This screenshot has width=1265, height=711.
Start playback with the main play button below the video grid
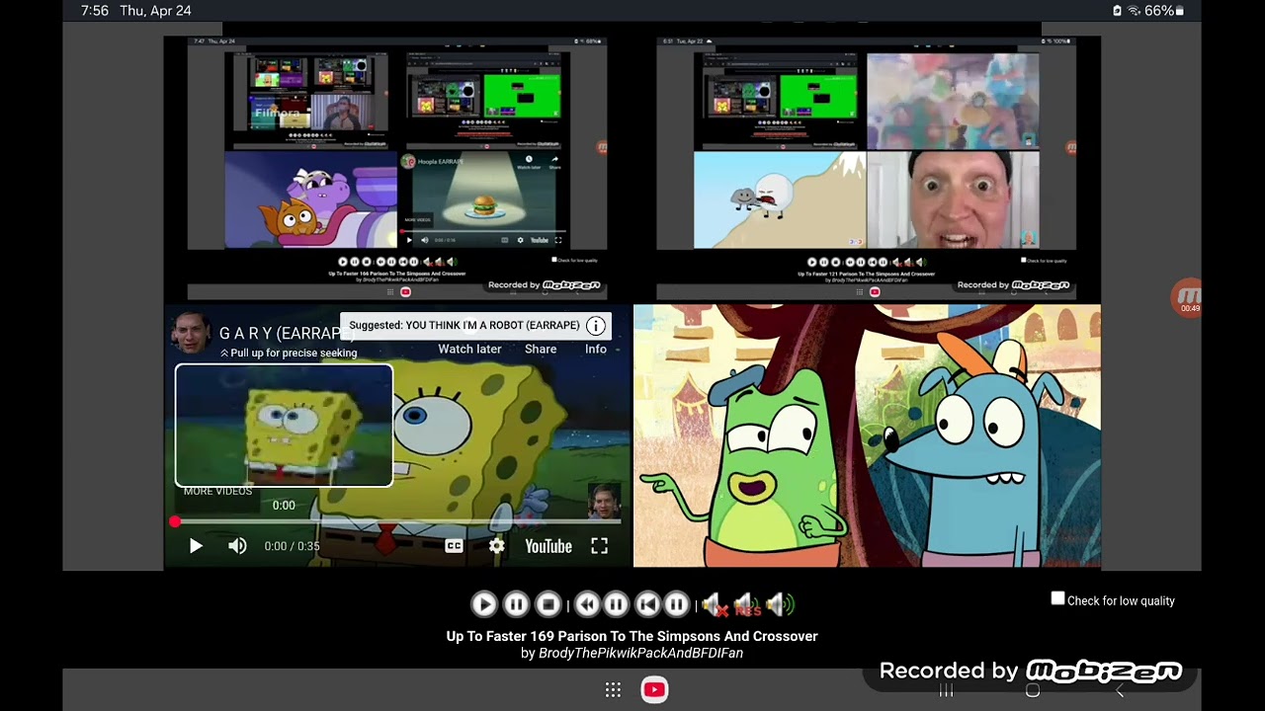point(484,604)
